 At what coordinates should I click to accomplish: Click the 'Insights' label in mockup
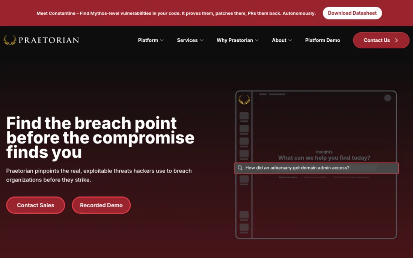(x=324, y=152)
